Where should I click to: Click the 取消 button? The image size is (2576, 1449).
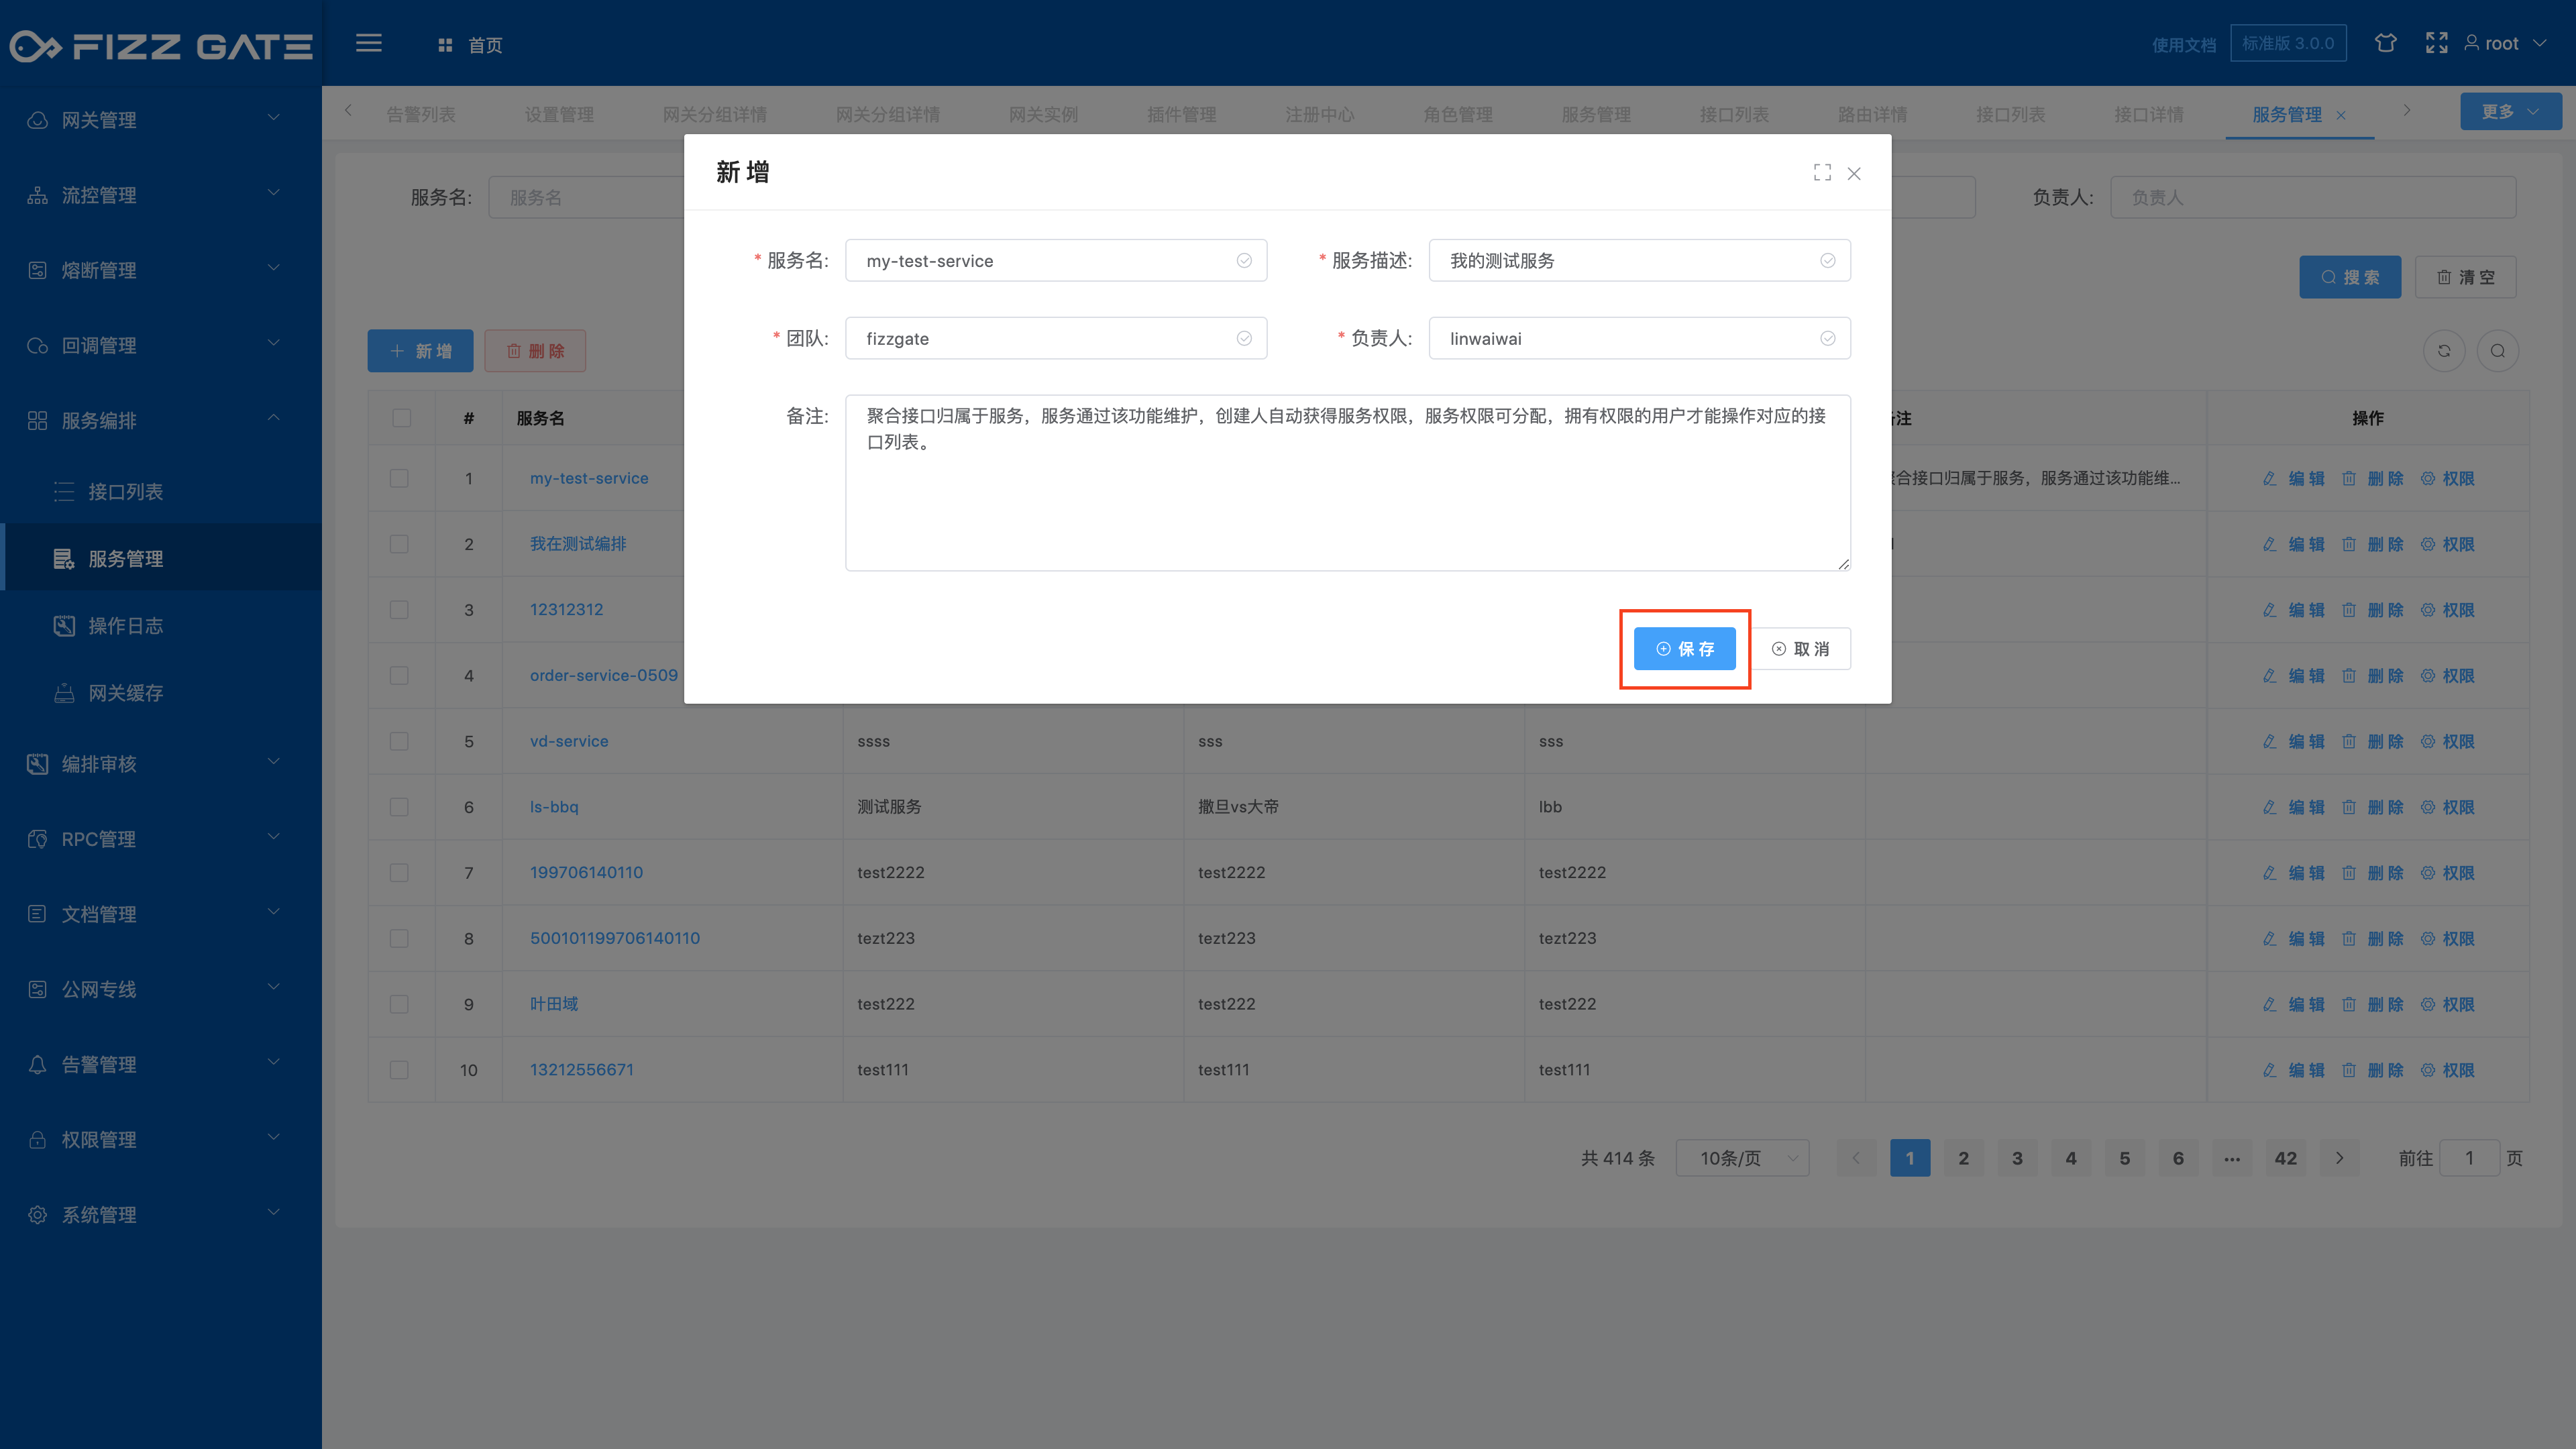[x=1800, y=649]
